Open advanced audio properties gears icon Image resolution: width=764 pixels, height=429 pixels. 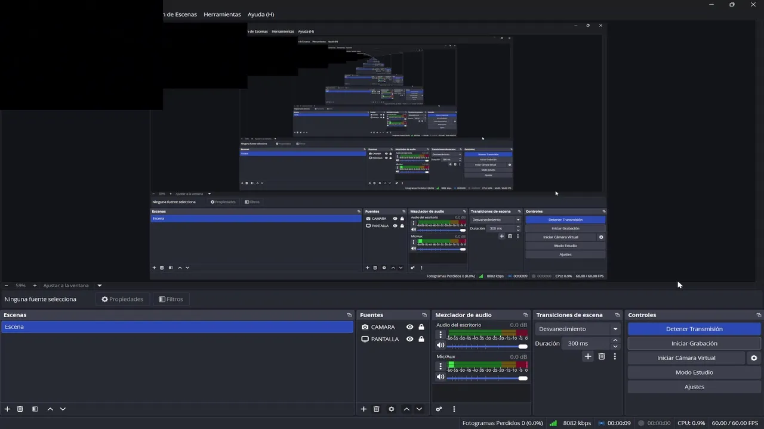click(439, 409)
